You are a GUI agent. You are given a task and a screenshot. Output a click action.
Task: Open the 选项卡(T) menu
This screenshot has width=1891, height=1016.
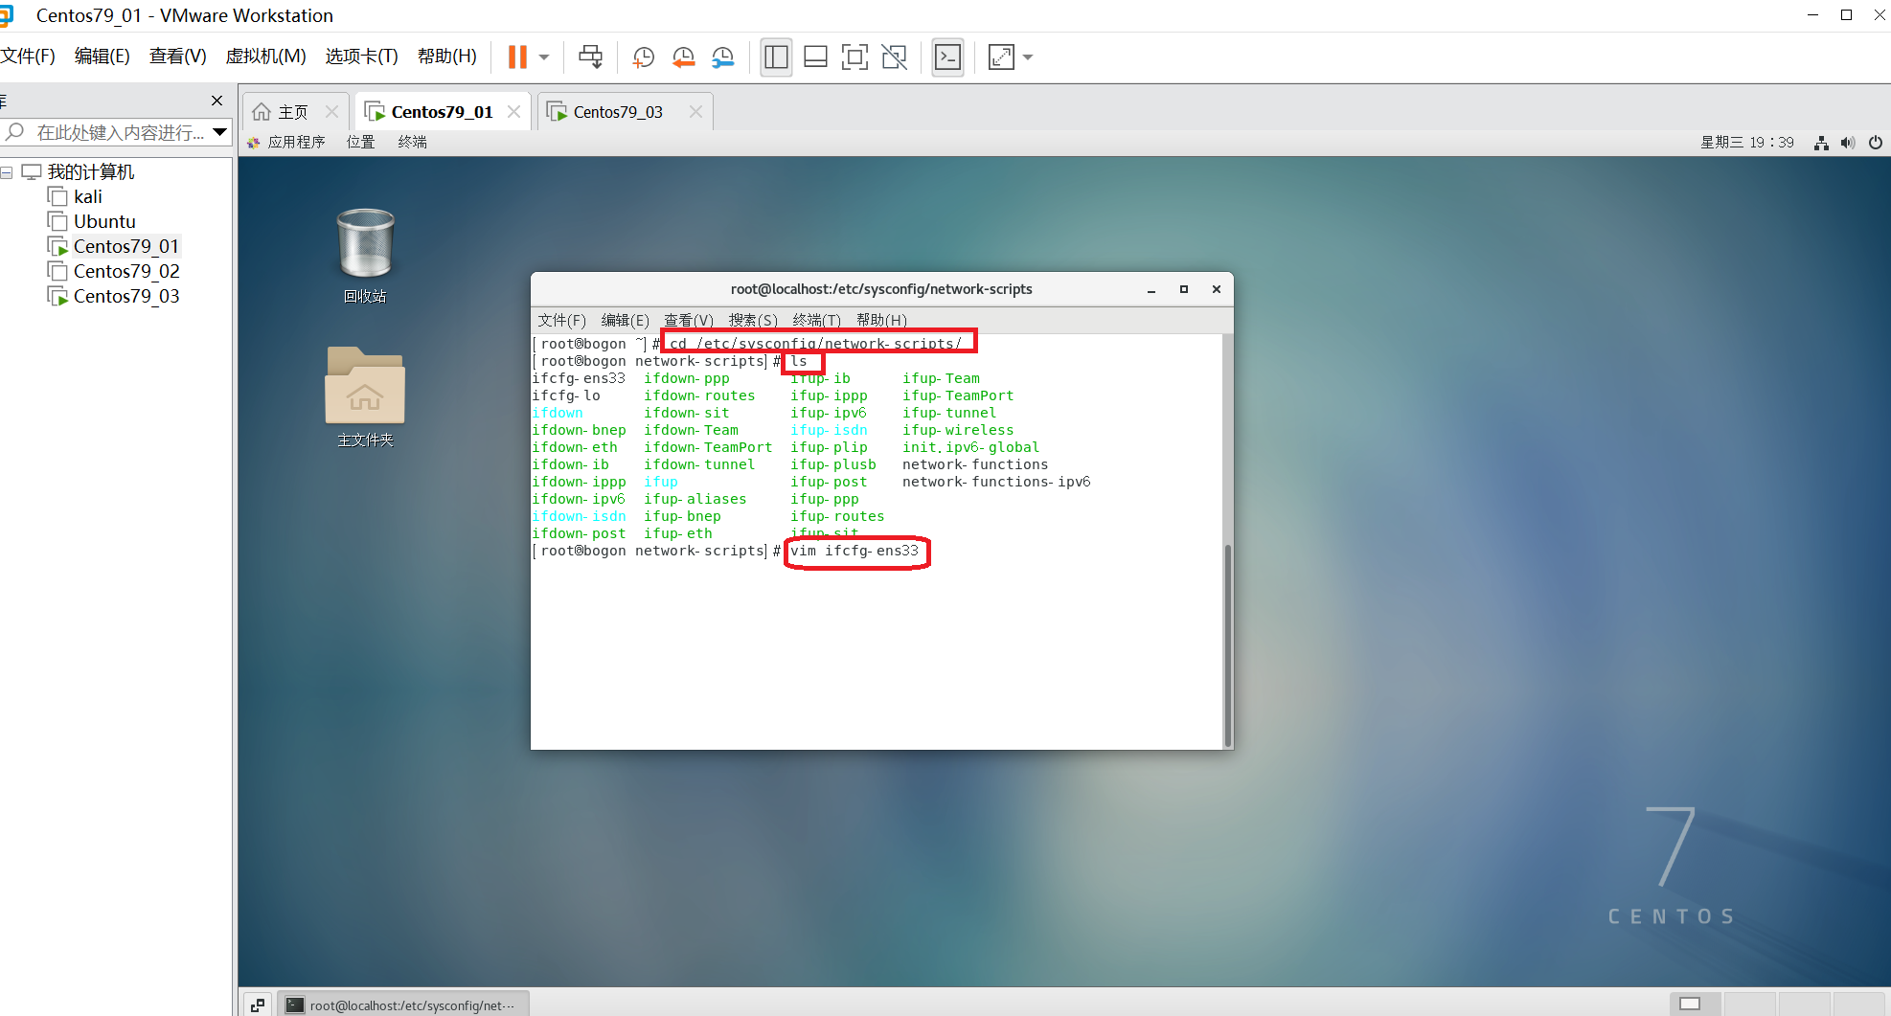point(361,56)
